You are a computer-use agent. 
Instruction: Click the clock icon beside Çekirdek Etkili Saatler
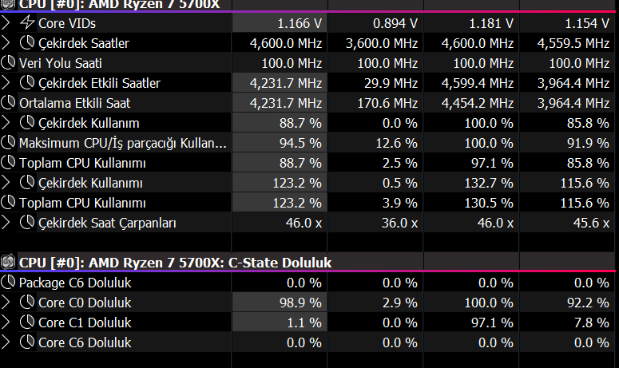27,83
